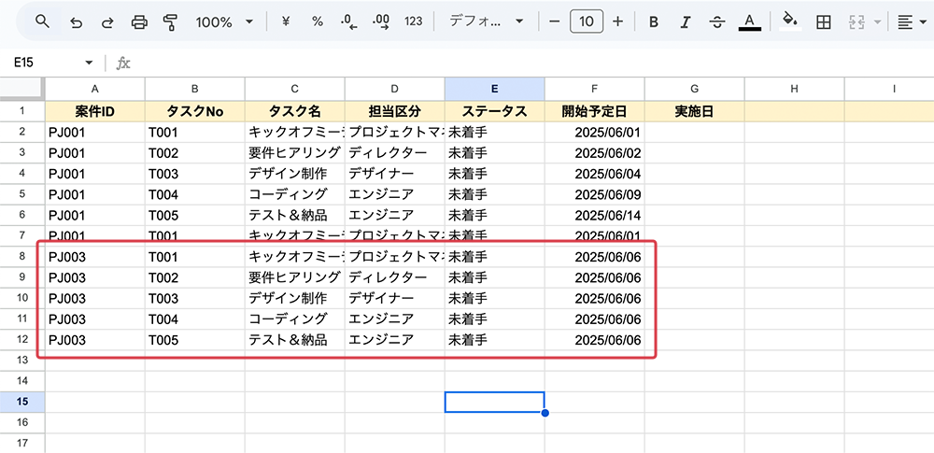934x453 pixels.
Task: Click the タスク名 header cell
Action: click(295, 111)
